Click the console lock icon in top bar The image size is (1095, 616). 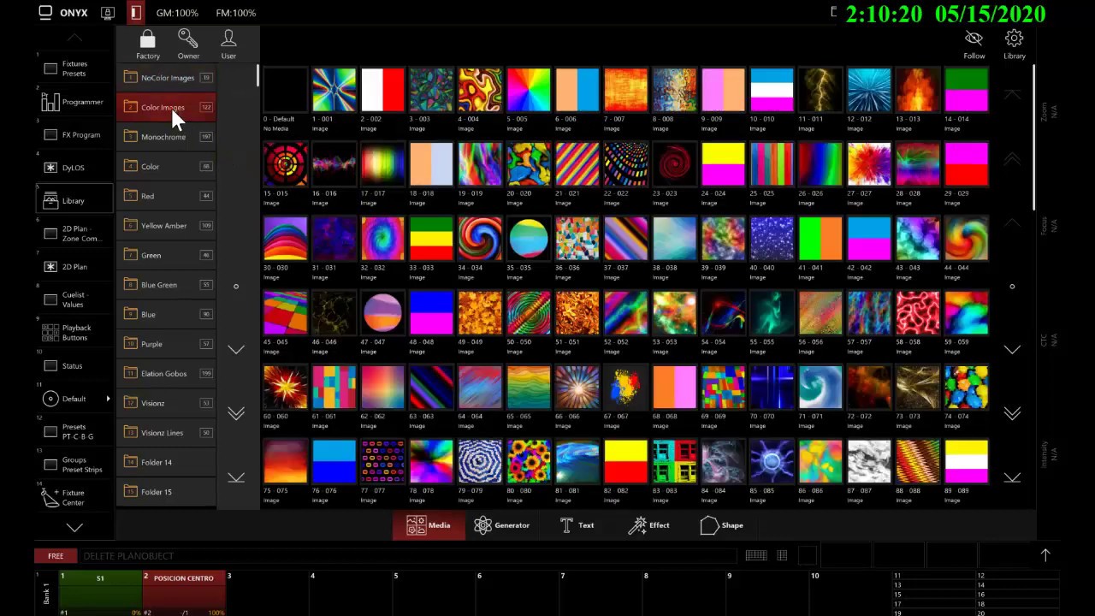tap(108, 13)
